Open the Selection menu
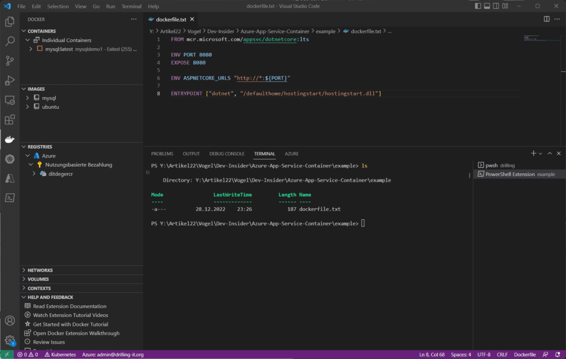This screenshot has height=359, width=566. pos(57,6)
